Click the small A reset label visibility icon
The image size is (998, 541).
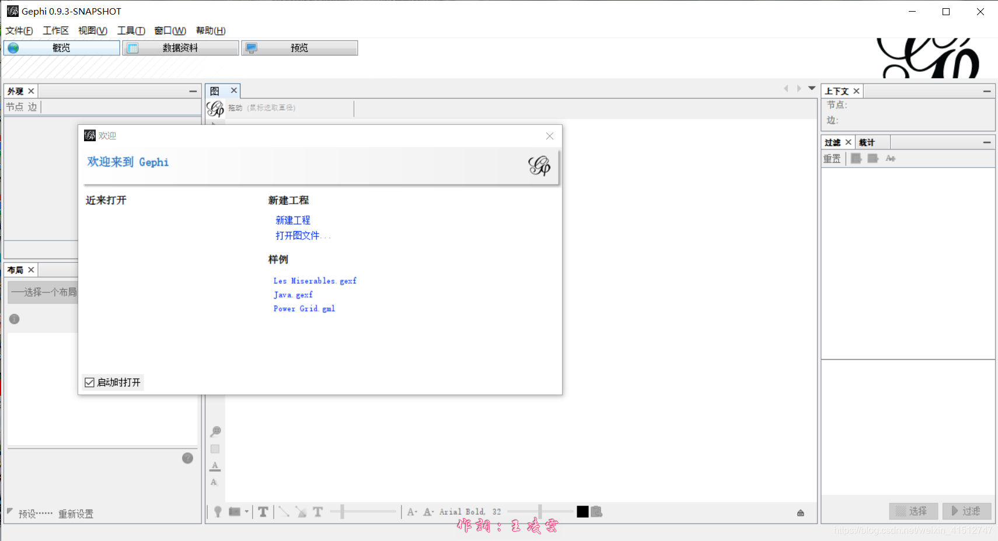click(x=214, y=482)
